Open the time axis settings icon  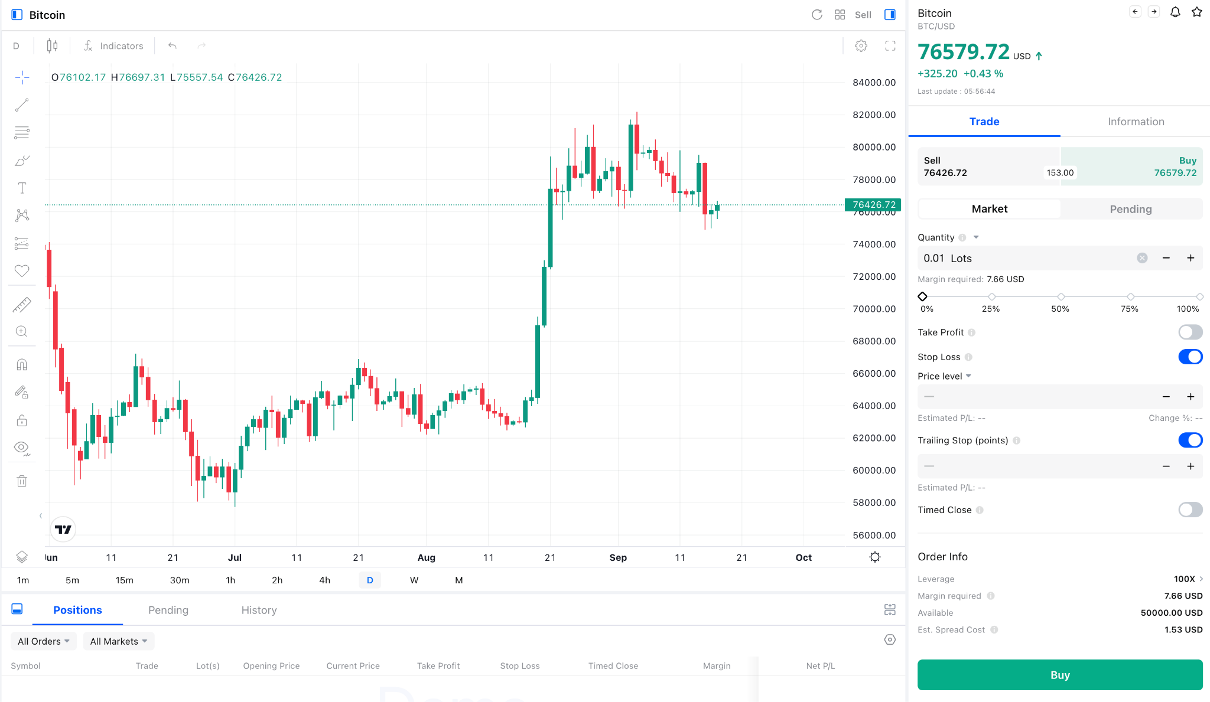pos(875,557)
